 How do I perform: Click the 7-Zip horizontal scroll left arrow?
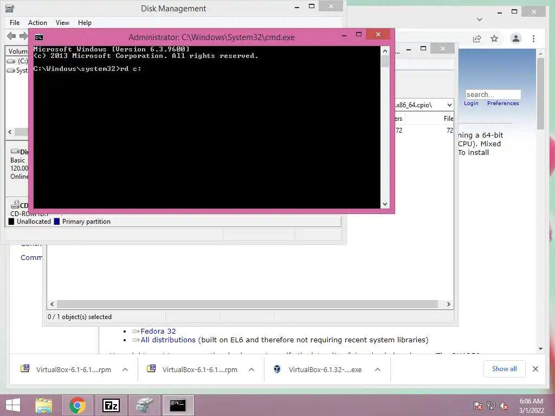point(52,304)
